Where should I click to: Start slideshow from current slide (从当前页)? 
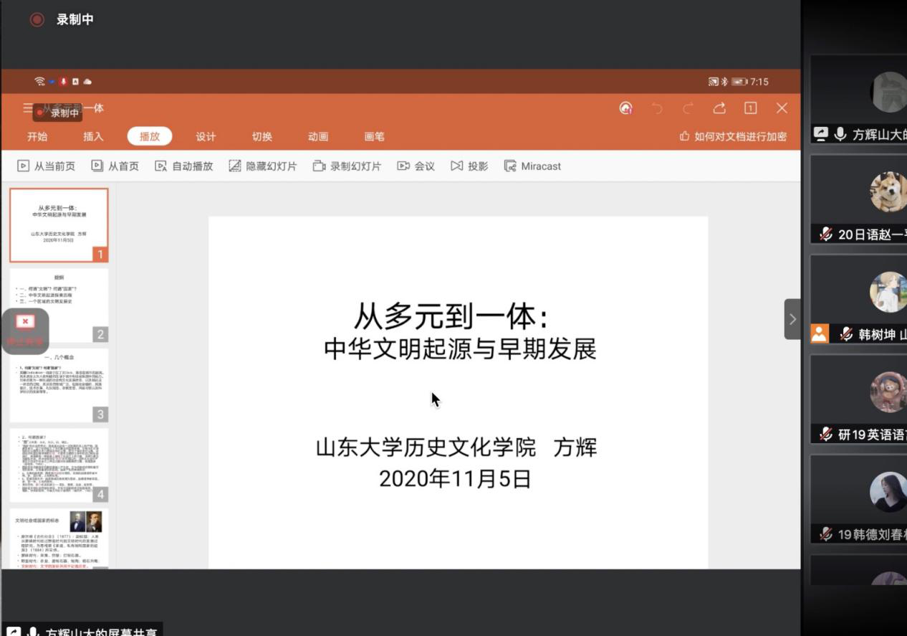(x=47, y=166)
